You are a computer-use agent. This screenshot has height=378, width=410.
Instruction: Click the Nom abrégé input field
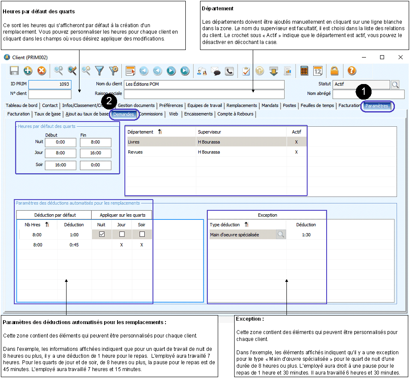point(362,94)
